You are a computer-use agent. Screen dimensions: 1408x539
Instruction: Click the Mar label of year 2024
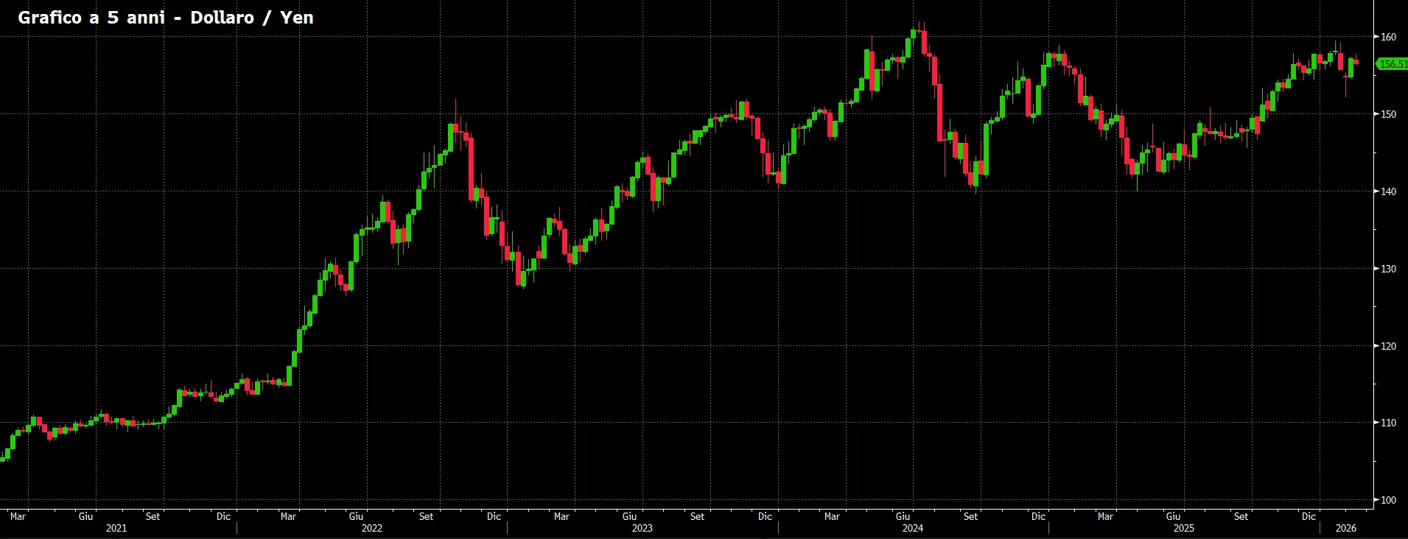832,516
